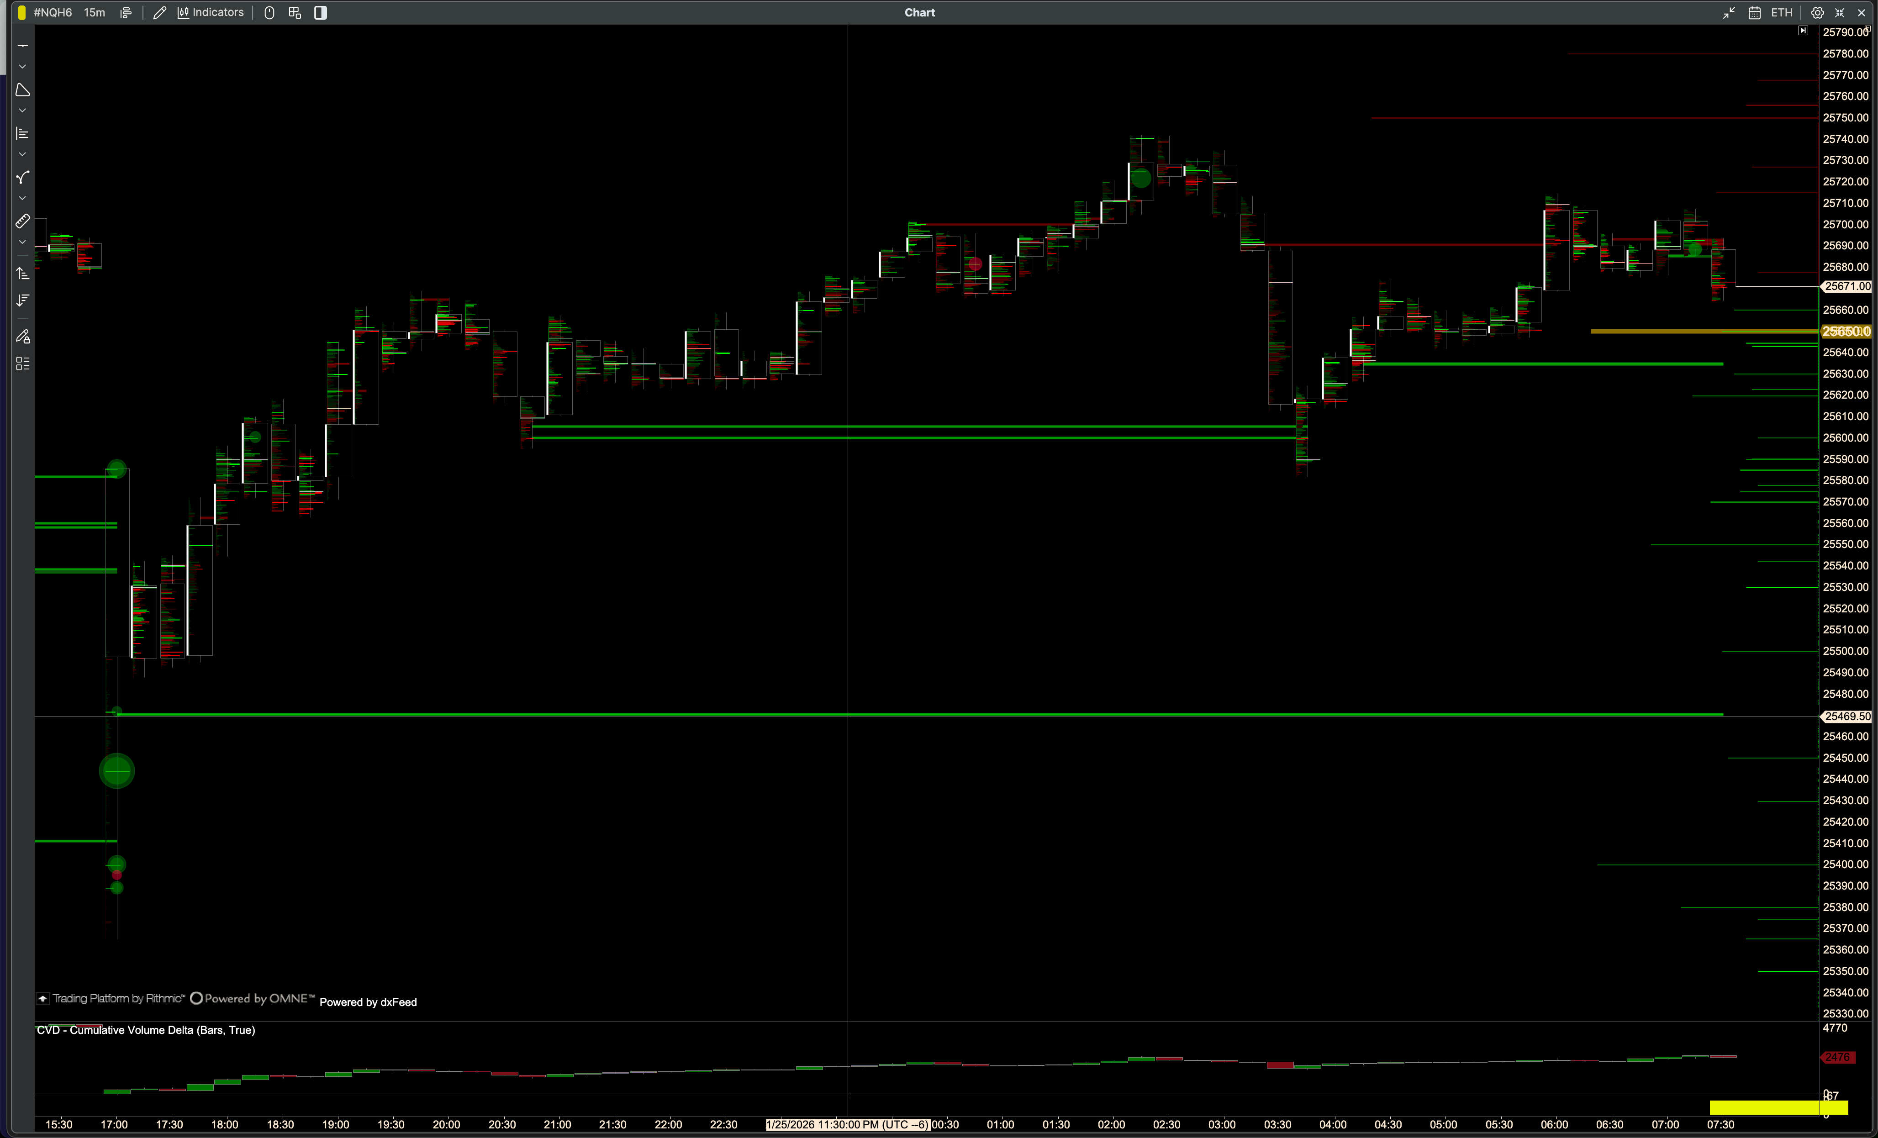The image size is (1878, 1138).
Task: Toggle the side panel layout icon
Action: 320,12
